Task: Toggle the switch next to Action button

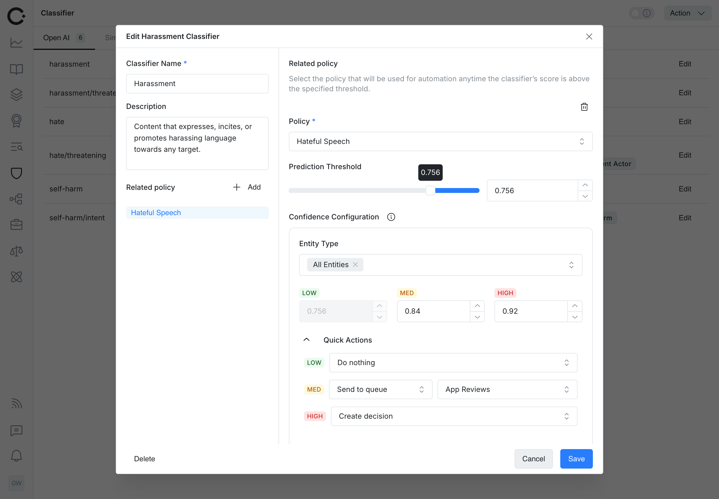Action: tap(636, 13)
